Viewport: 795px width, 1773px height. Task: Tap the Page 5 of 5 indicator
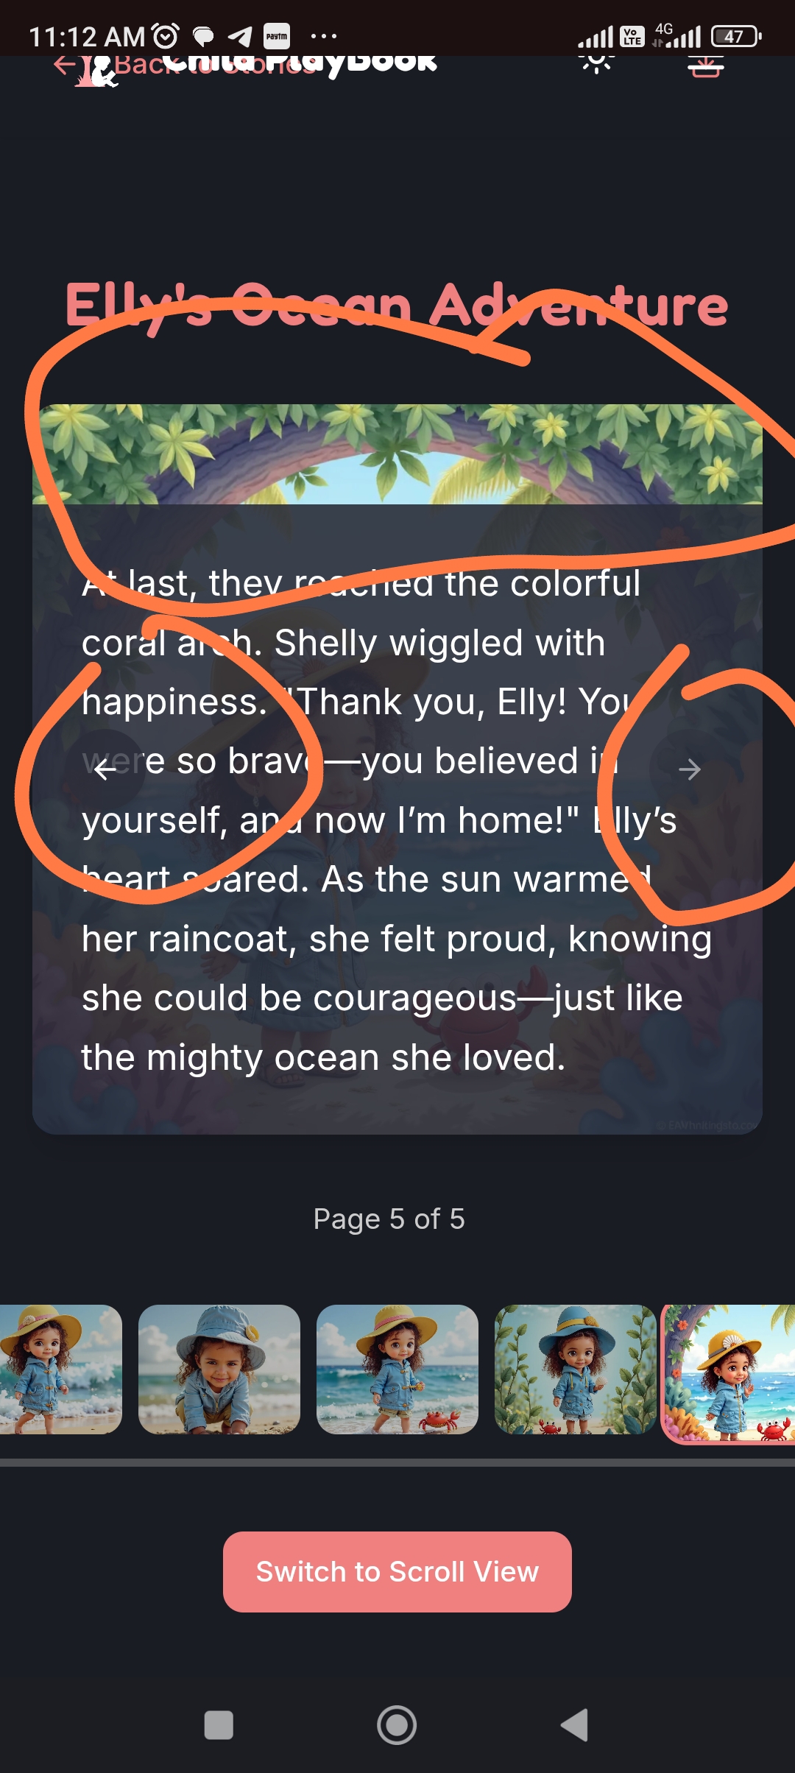tap(389, 1219)
